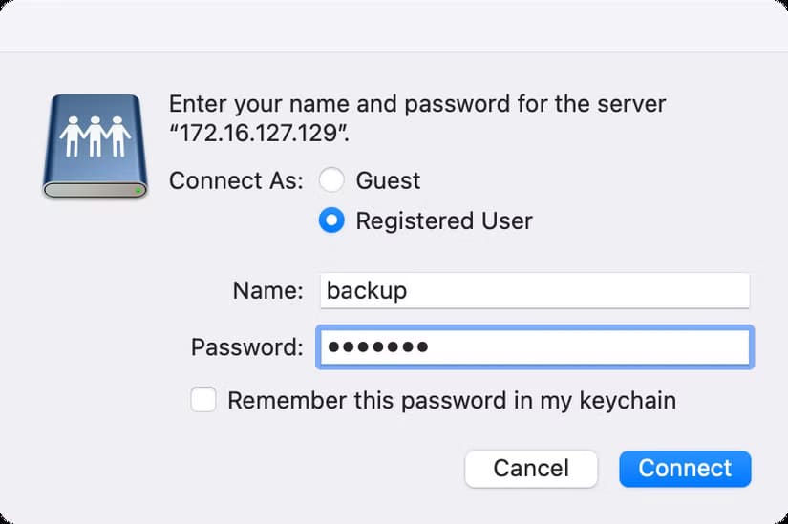This screenshot has height=524, width=788.
Task: Dismiss the dialog with Cancel
Action: (531, 468)
